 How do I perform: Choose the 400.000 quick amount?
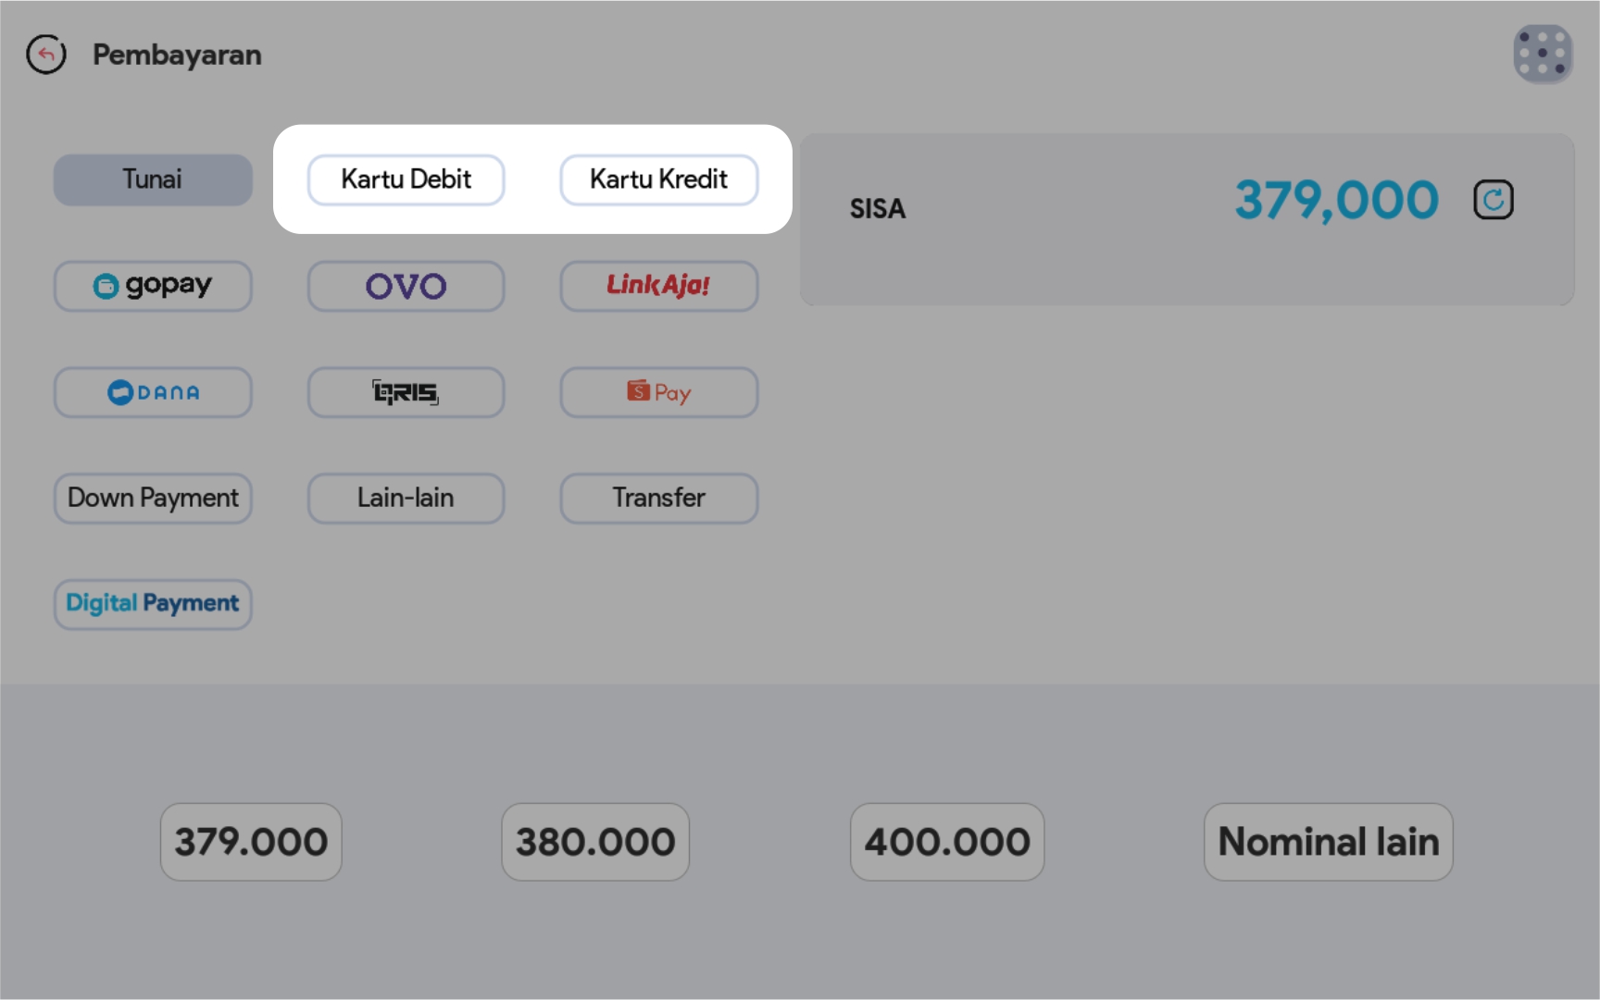pyautogui.click(x=947, y=842)
